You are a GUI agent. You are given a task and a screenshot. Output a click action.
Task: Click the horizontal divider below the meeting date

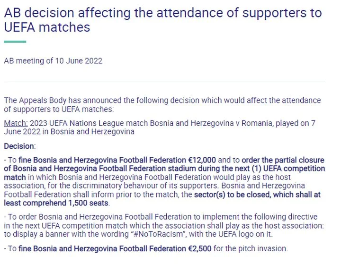[x=164, y=81]
